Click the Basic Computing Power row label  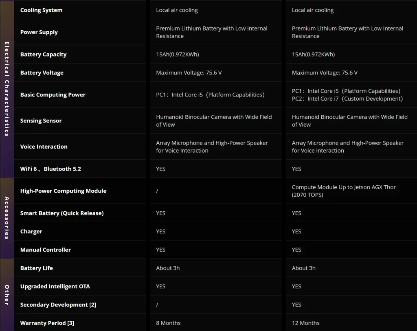tap(53, 95)
